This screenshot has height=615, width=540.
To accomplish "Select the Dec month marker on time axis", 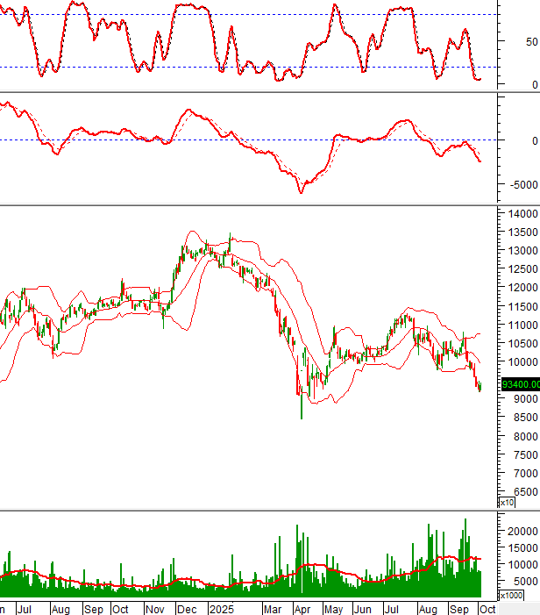I will click(x=187, y=609).
